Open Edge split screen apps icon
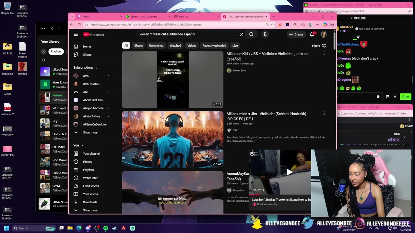This screenshot has height=233, width=415. (267, 25)
